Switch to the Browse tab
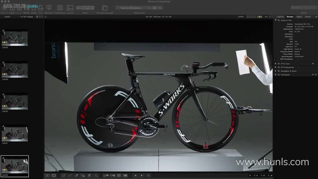The height and width of the screenshot is (179, 318). pyautogui.click(x=290, y=17)
